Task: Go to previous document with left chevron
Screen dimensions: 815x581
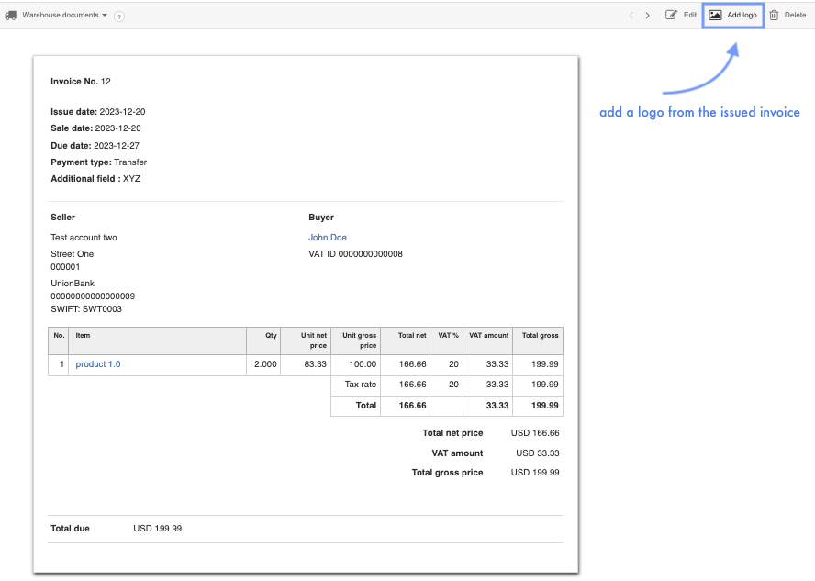Action: point(631,16)
